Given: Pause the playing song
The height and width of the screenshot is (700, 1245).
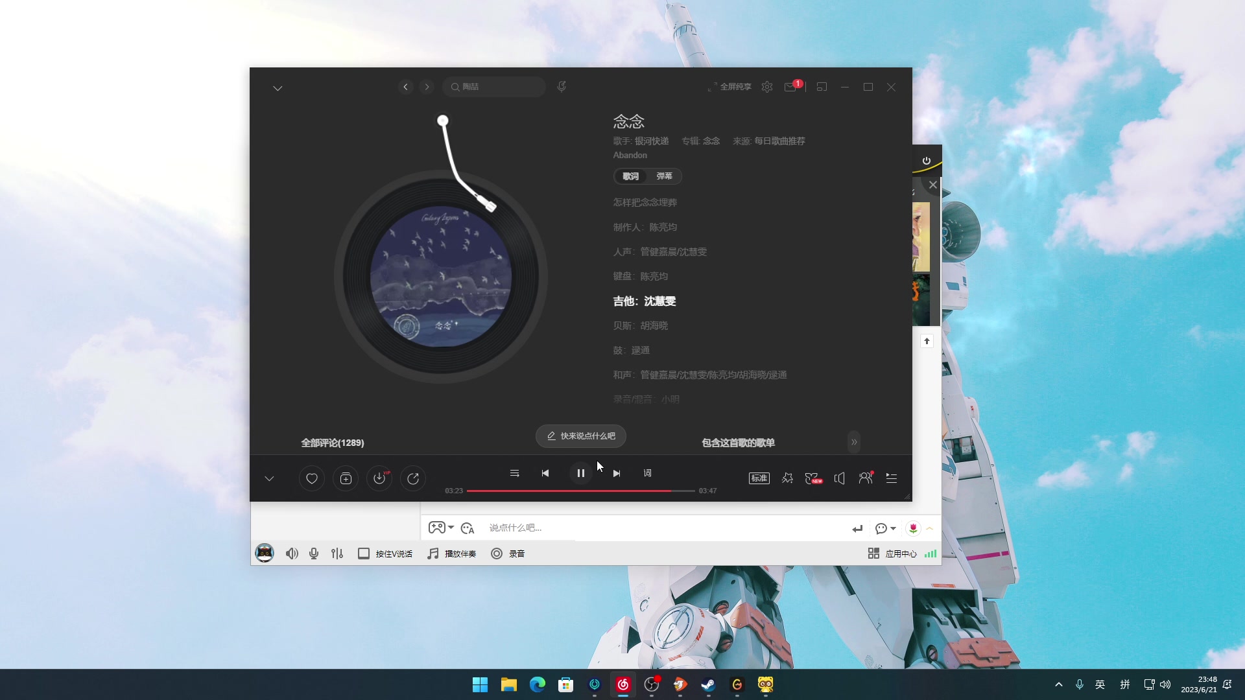Looking at the screenshot, I should [581, 473].
